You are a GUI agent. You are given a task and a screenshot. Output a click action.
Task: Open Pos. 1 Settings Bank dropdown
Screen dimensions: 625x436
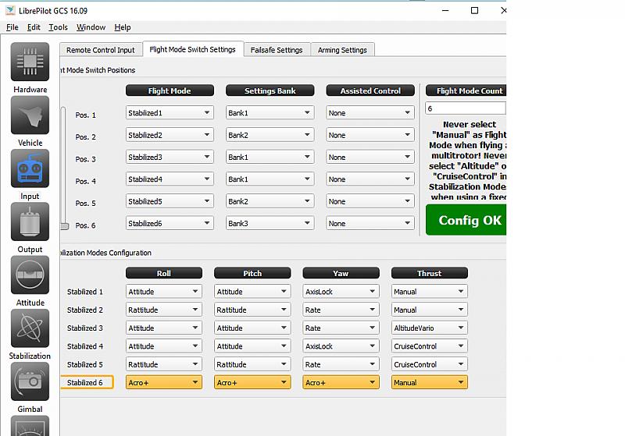[270, 113]
